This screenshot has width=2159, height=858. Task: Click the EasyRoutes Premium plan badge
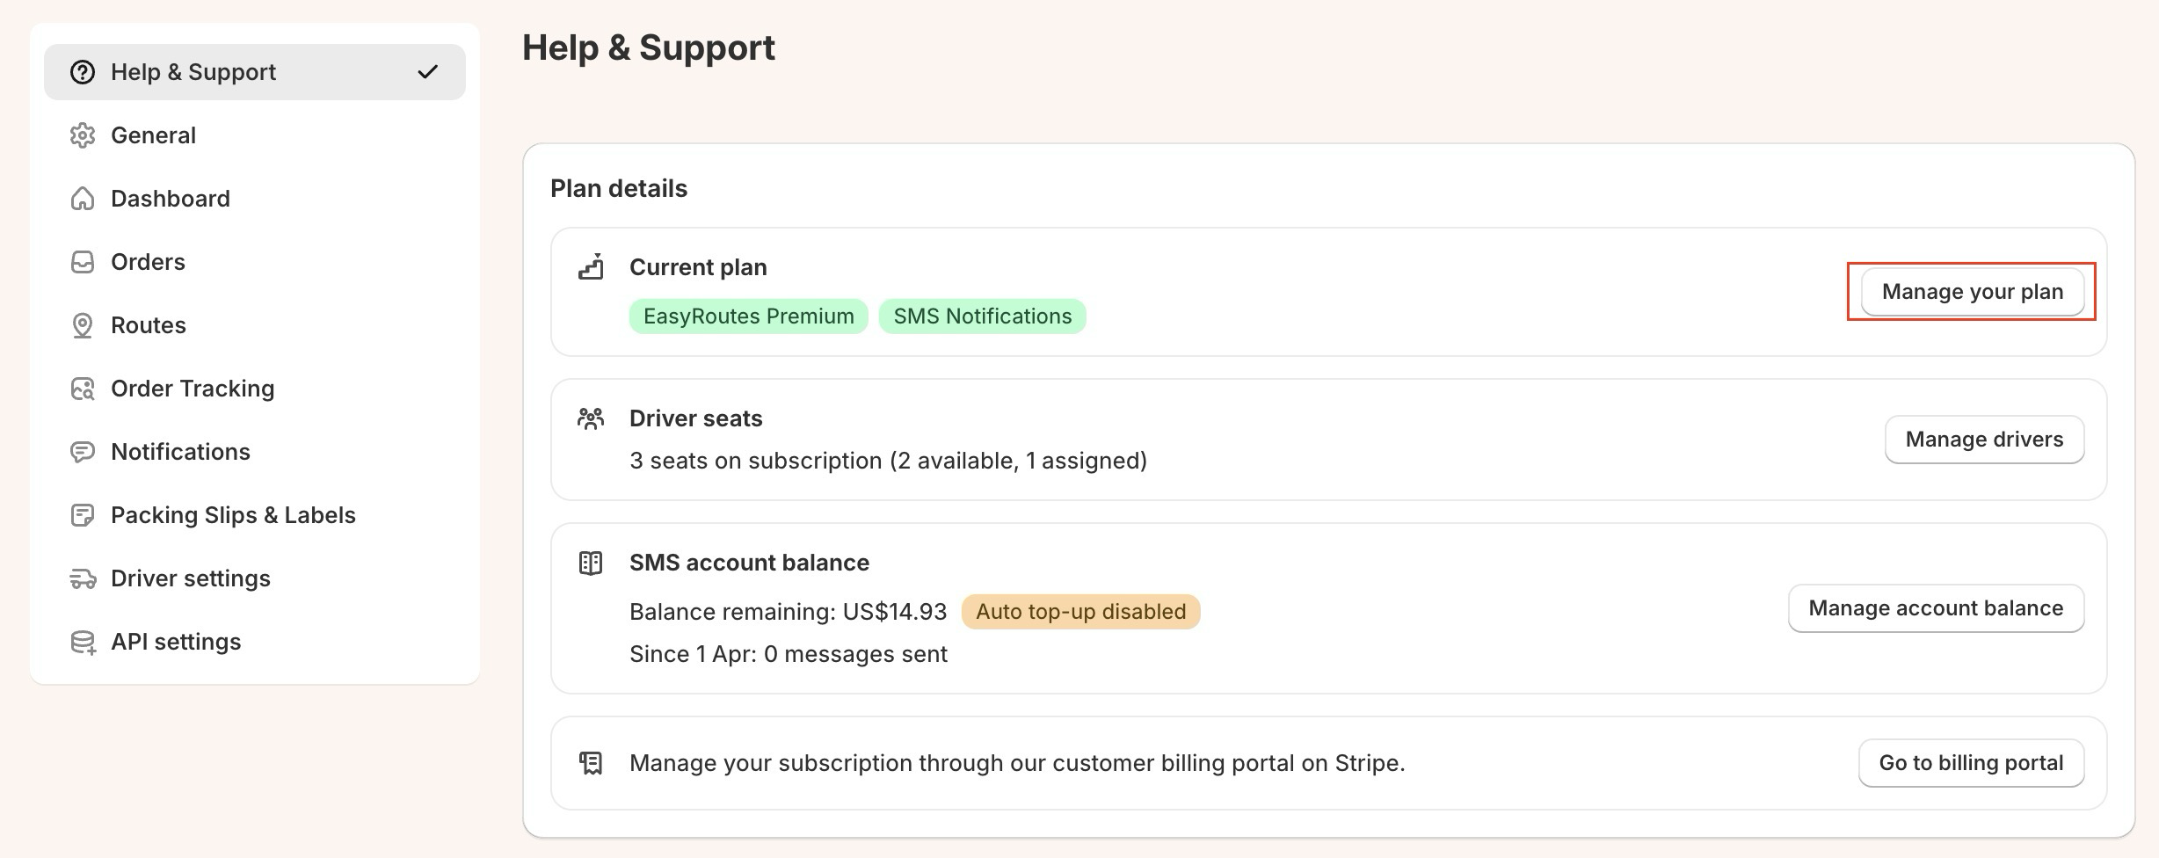click(x=748, y=316)
